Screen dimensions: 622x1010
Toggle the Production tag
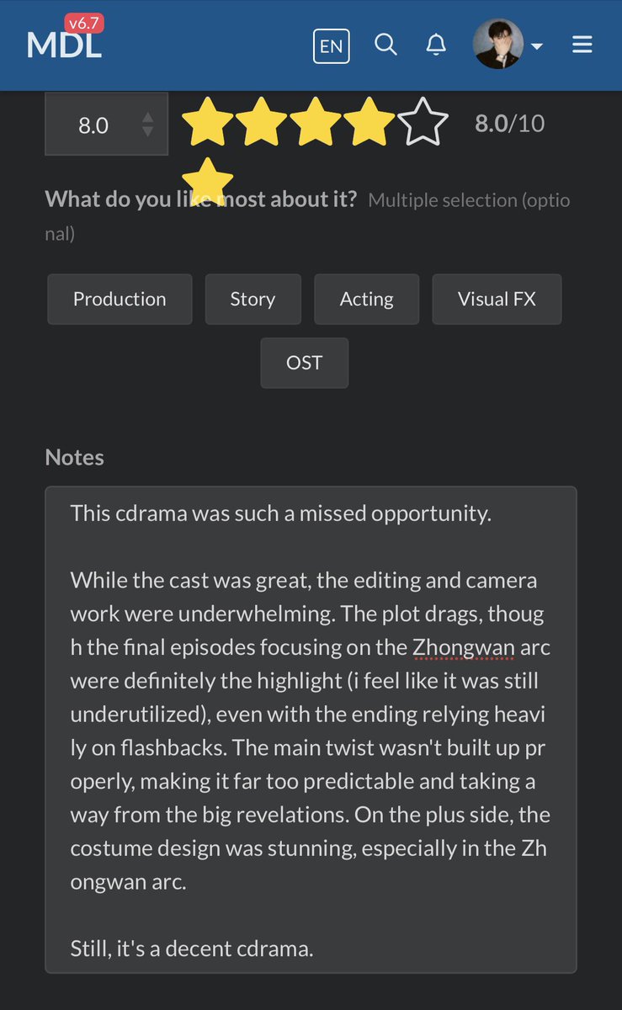point(120,299)
